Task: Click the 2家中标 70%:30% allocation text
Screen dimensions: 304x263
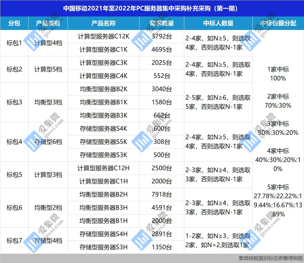Action: [278, 101]
